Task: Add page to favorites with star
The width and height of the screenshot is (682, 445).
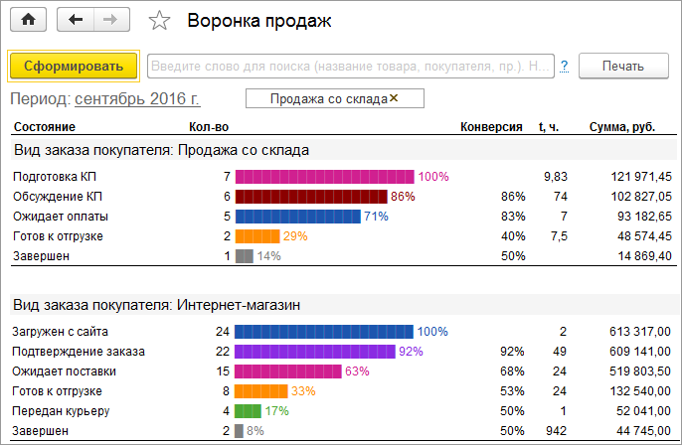Action: tap(158, 20)
